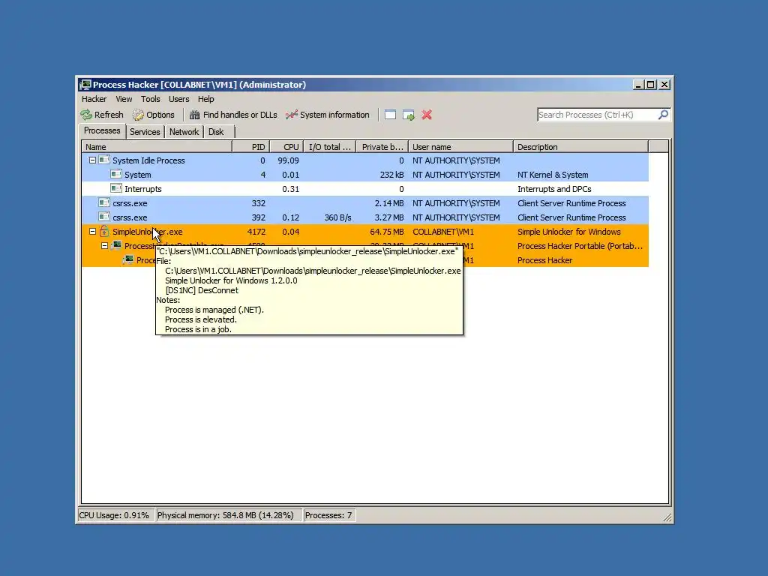Click the 64.75 MB private bytes value
This screenshot has height=576, width=768.
pyautogui.click(x=387, y=232)
